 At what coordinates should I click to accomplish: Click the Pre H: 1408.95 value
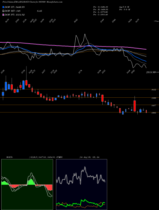100,10
